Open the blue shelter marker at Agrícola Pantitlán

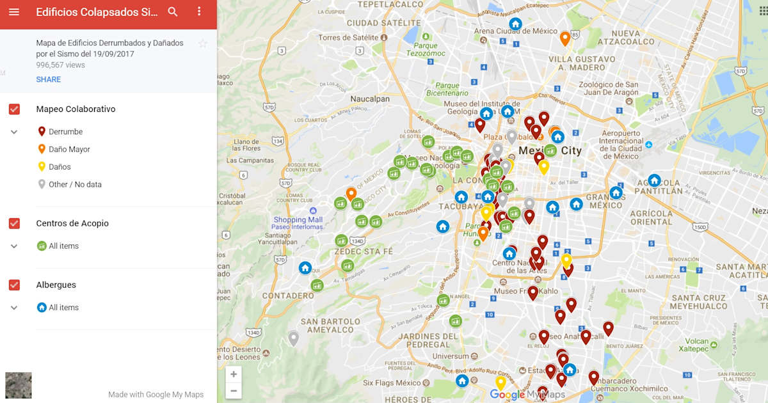654,180
